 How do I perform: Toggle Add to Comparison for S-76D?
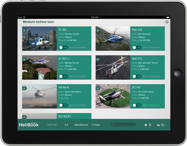[x=63, y=47]
